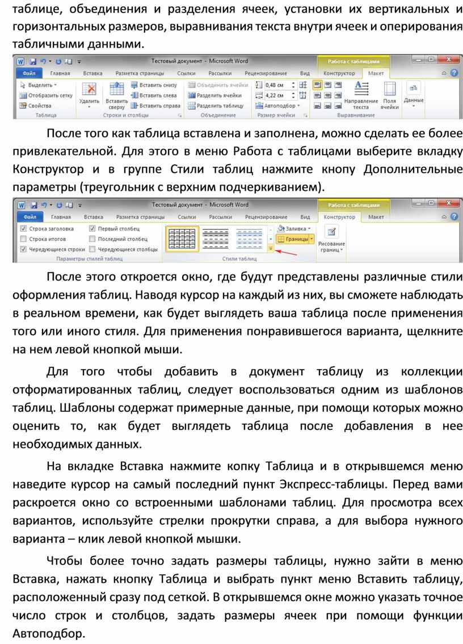Toggle Первый столбец checkbox

(92, 228)
